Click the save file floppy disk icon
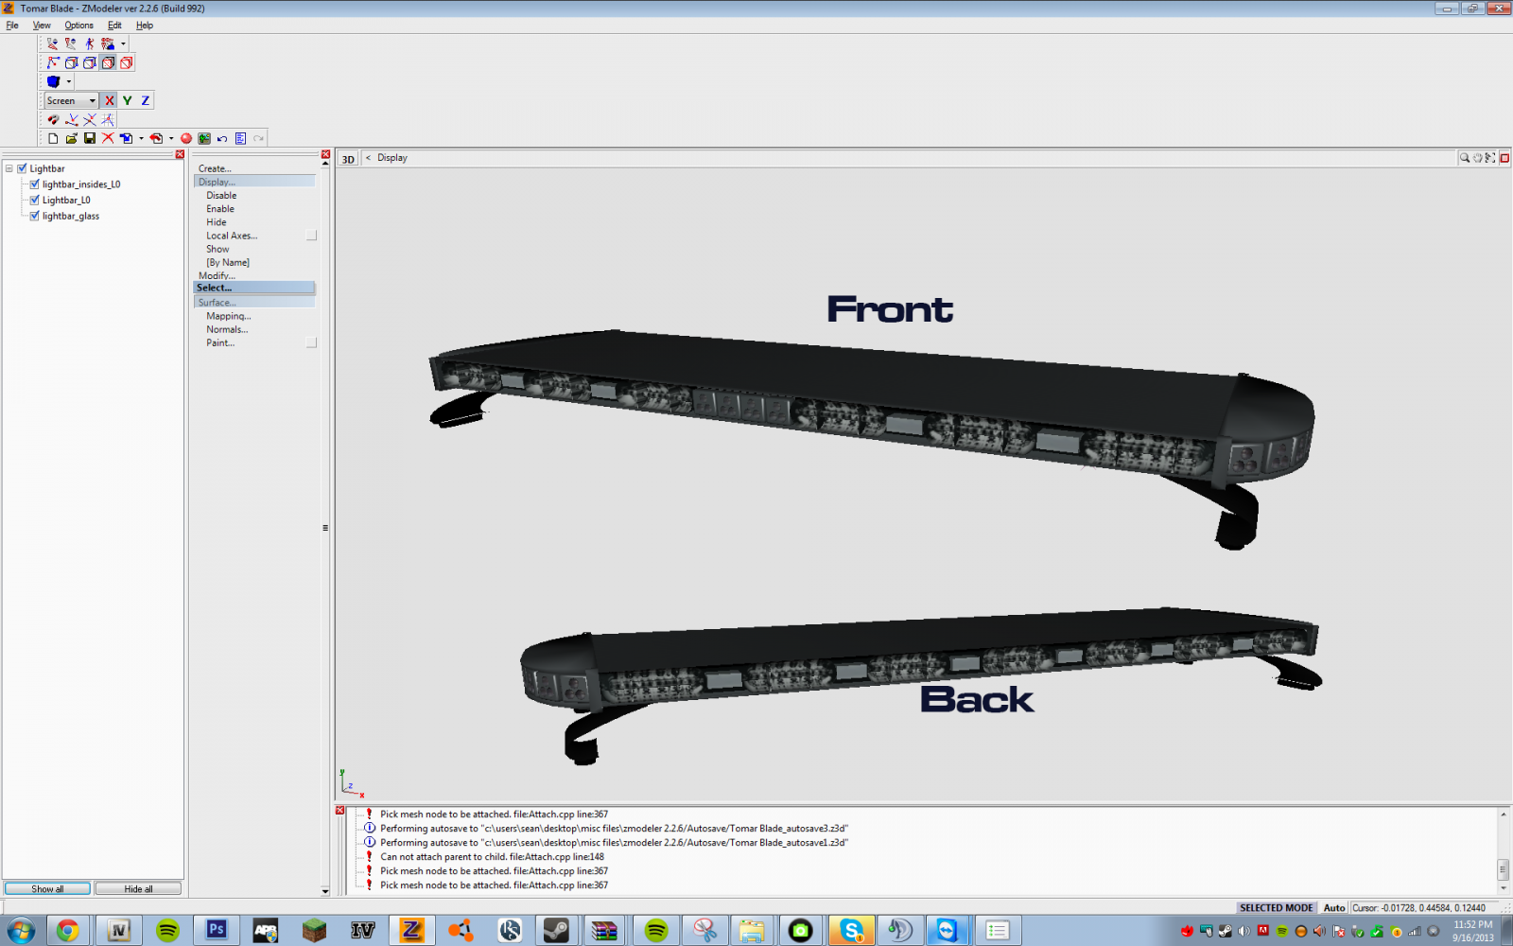The height and width of the screenshot is (946, 1513). (90, 138)
